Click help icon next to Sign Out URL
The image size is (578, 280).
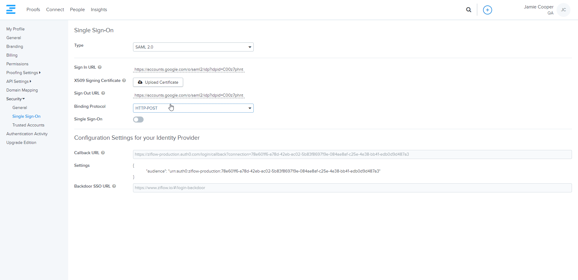pyautogui.click(x=103, y=93)
